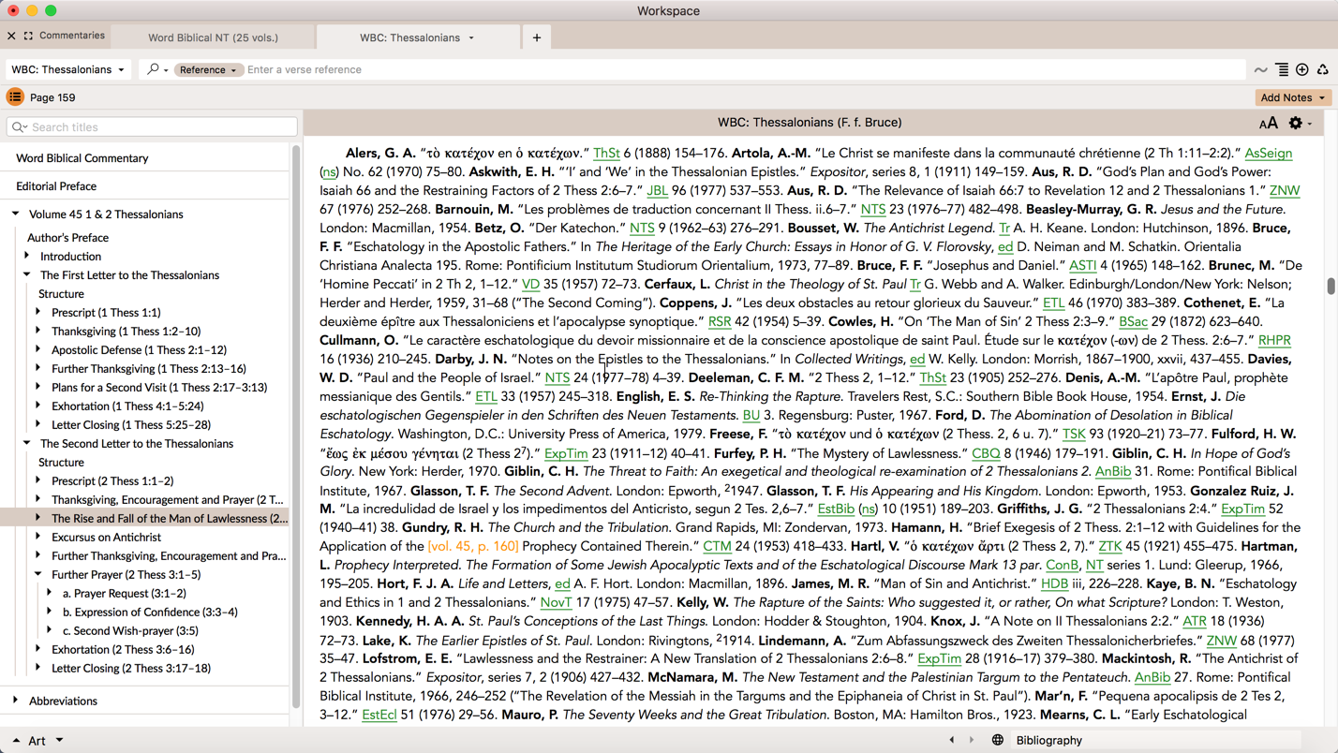Viewport: 1338px width, 753px height.
Task: Expand a. Prayer Request (3:1–2)
Action: tap(50, 593)
